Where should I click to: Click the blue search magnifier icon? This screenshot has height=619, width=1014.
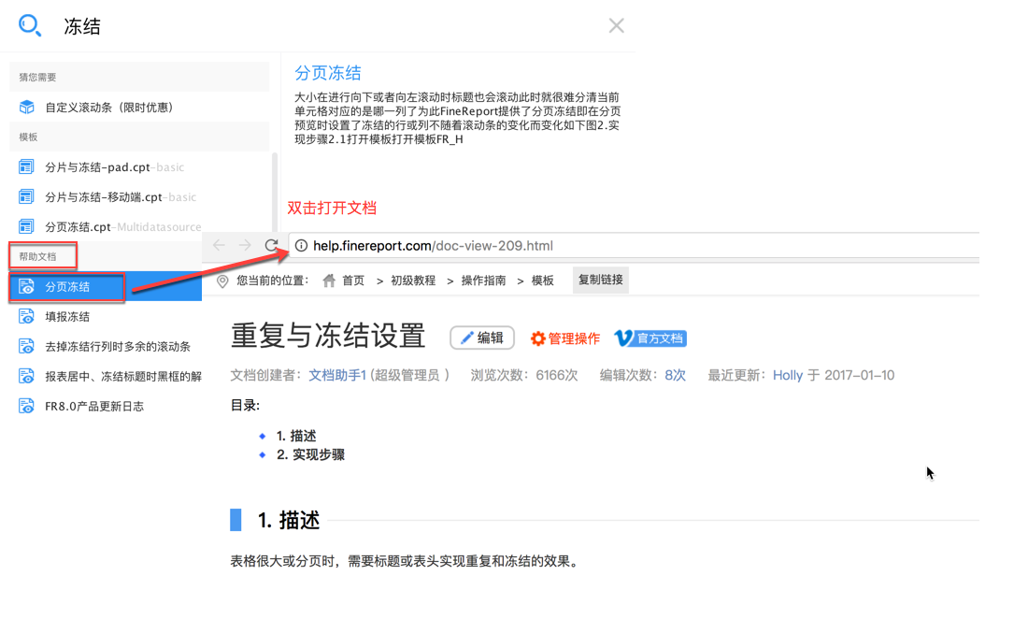point(30,25)
